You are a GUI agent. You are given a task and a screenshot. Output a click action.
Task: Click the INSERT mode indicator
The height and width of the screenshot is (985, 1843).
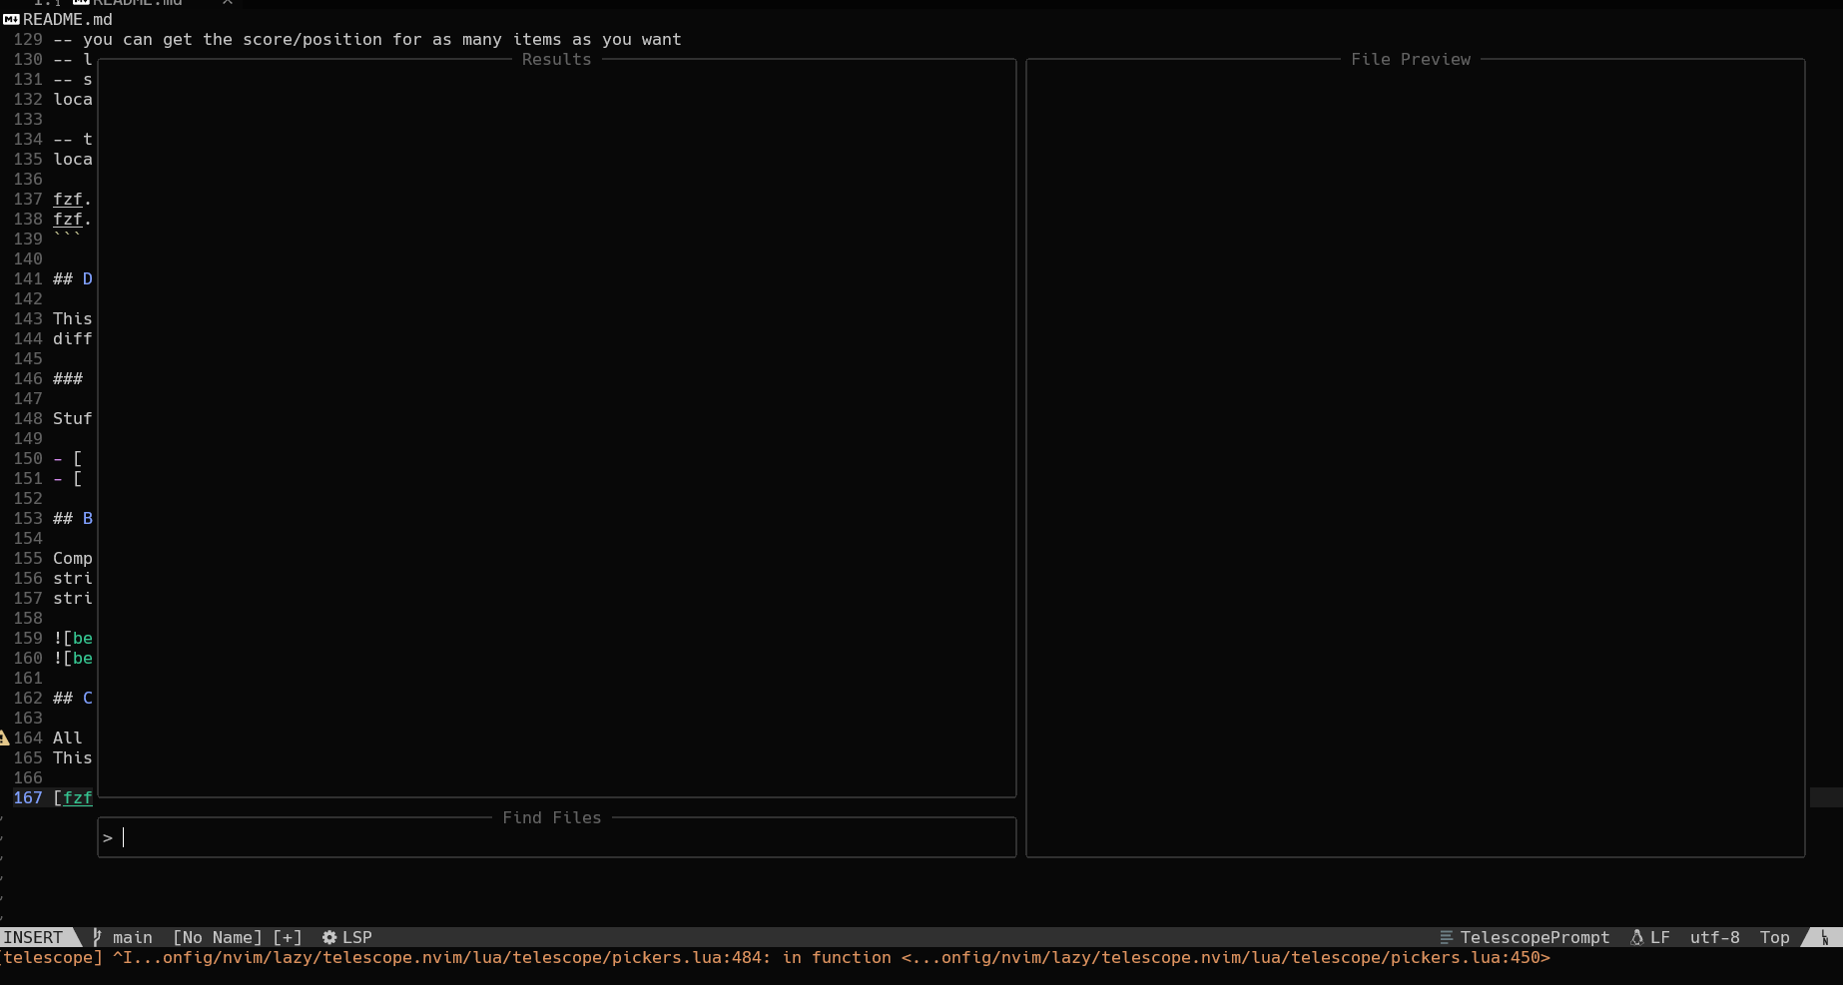click(36, 937)
